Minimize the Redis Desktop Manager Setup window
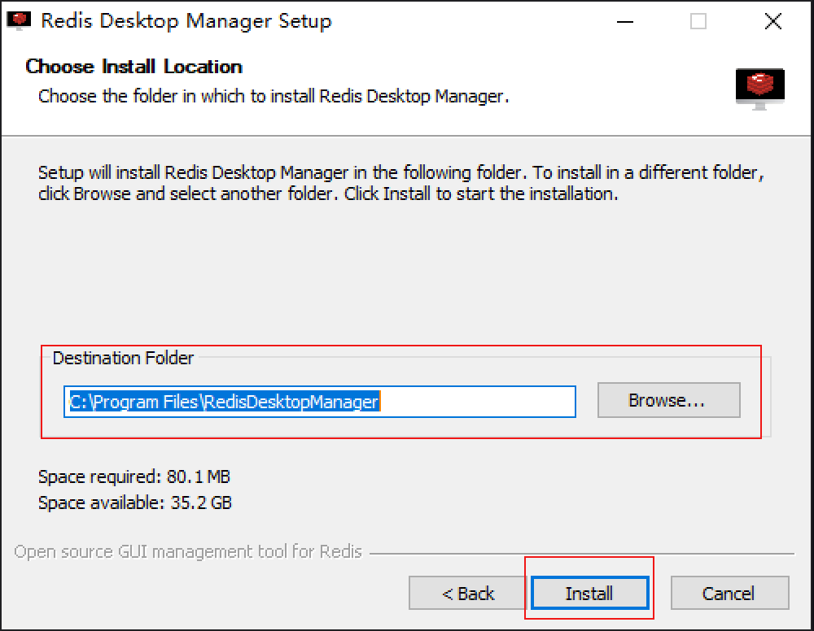 pos(626,21)
